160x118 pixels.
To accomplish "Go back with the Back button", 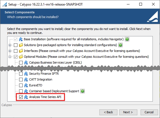I will click(108, 112).
